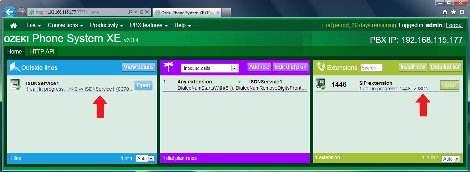This screenshot has height=172, width=470.
Task: Click the Install new button
Action: coord(413,67)
